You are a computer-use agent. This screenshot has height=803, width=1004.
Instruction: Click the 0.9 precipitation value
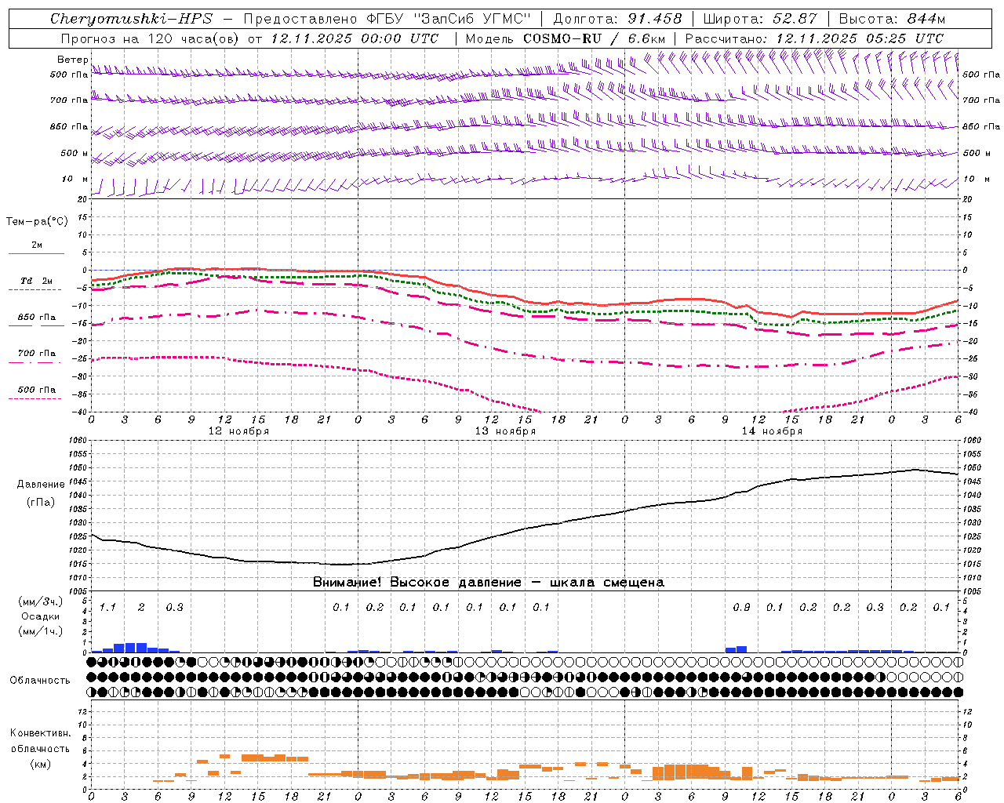pos(741,608)
